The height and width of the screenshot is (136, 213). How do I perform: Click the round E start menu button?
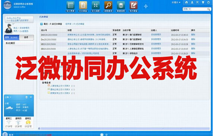[5, 134]
